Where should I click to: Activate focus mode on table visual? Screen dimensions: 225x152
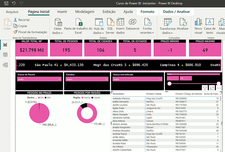coord(212,88)
